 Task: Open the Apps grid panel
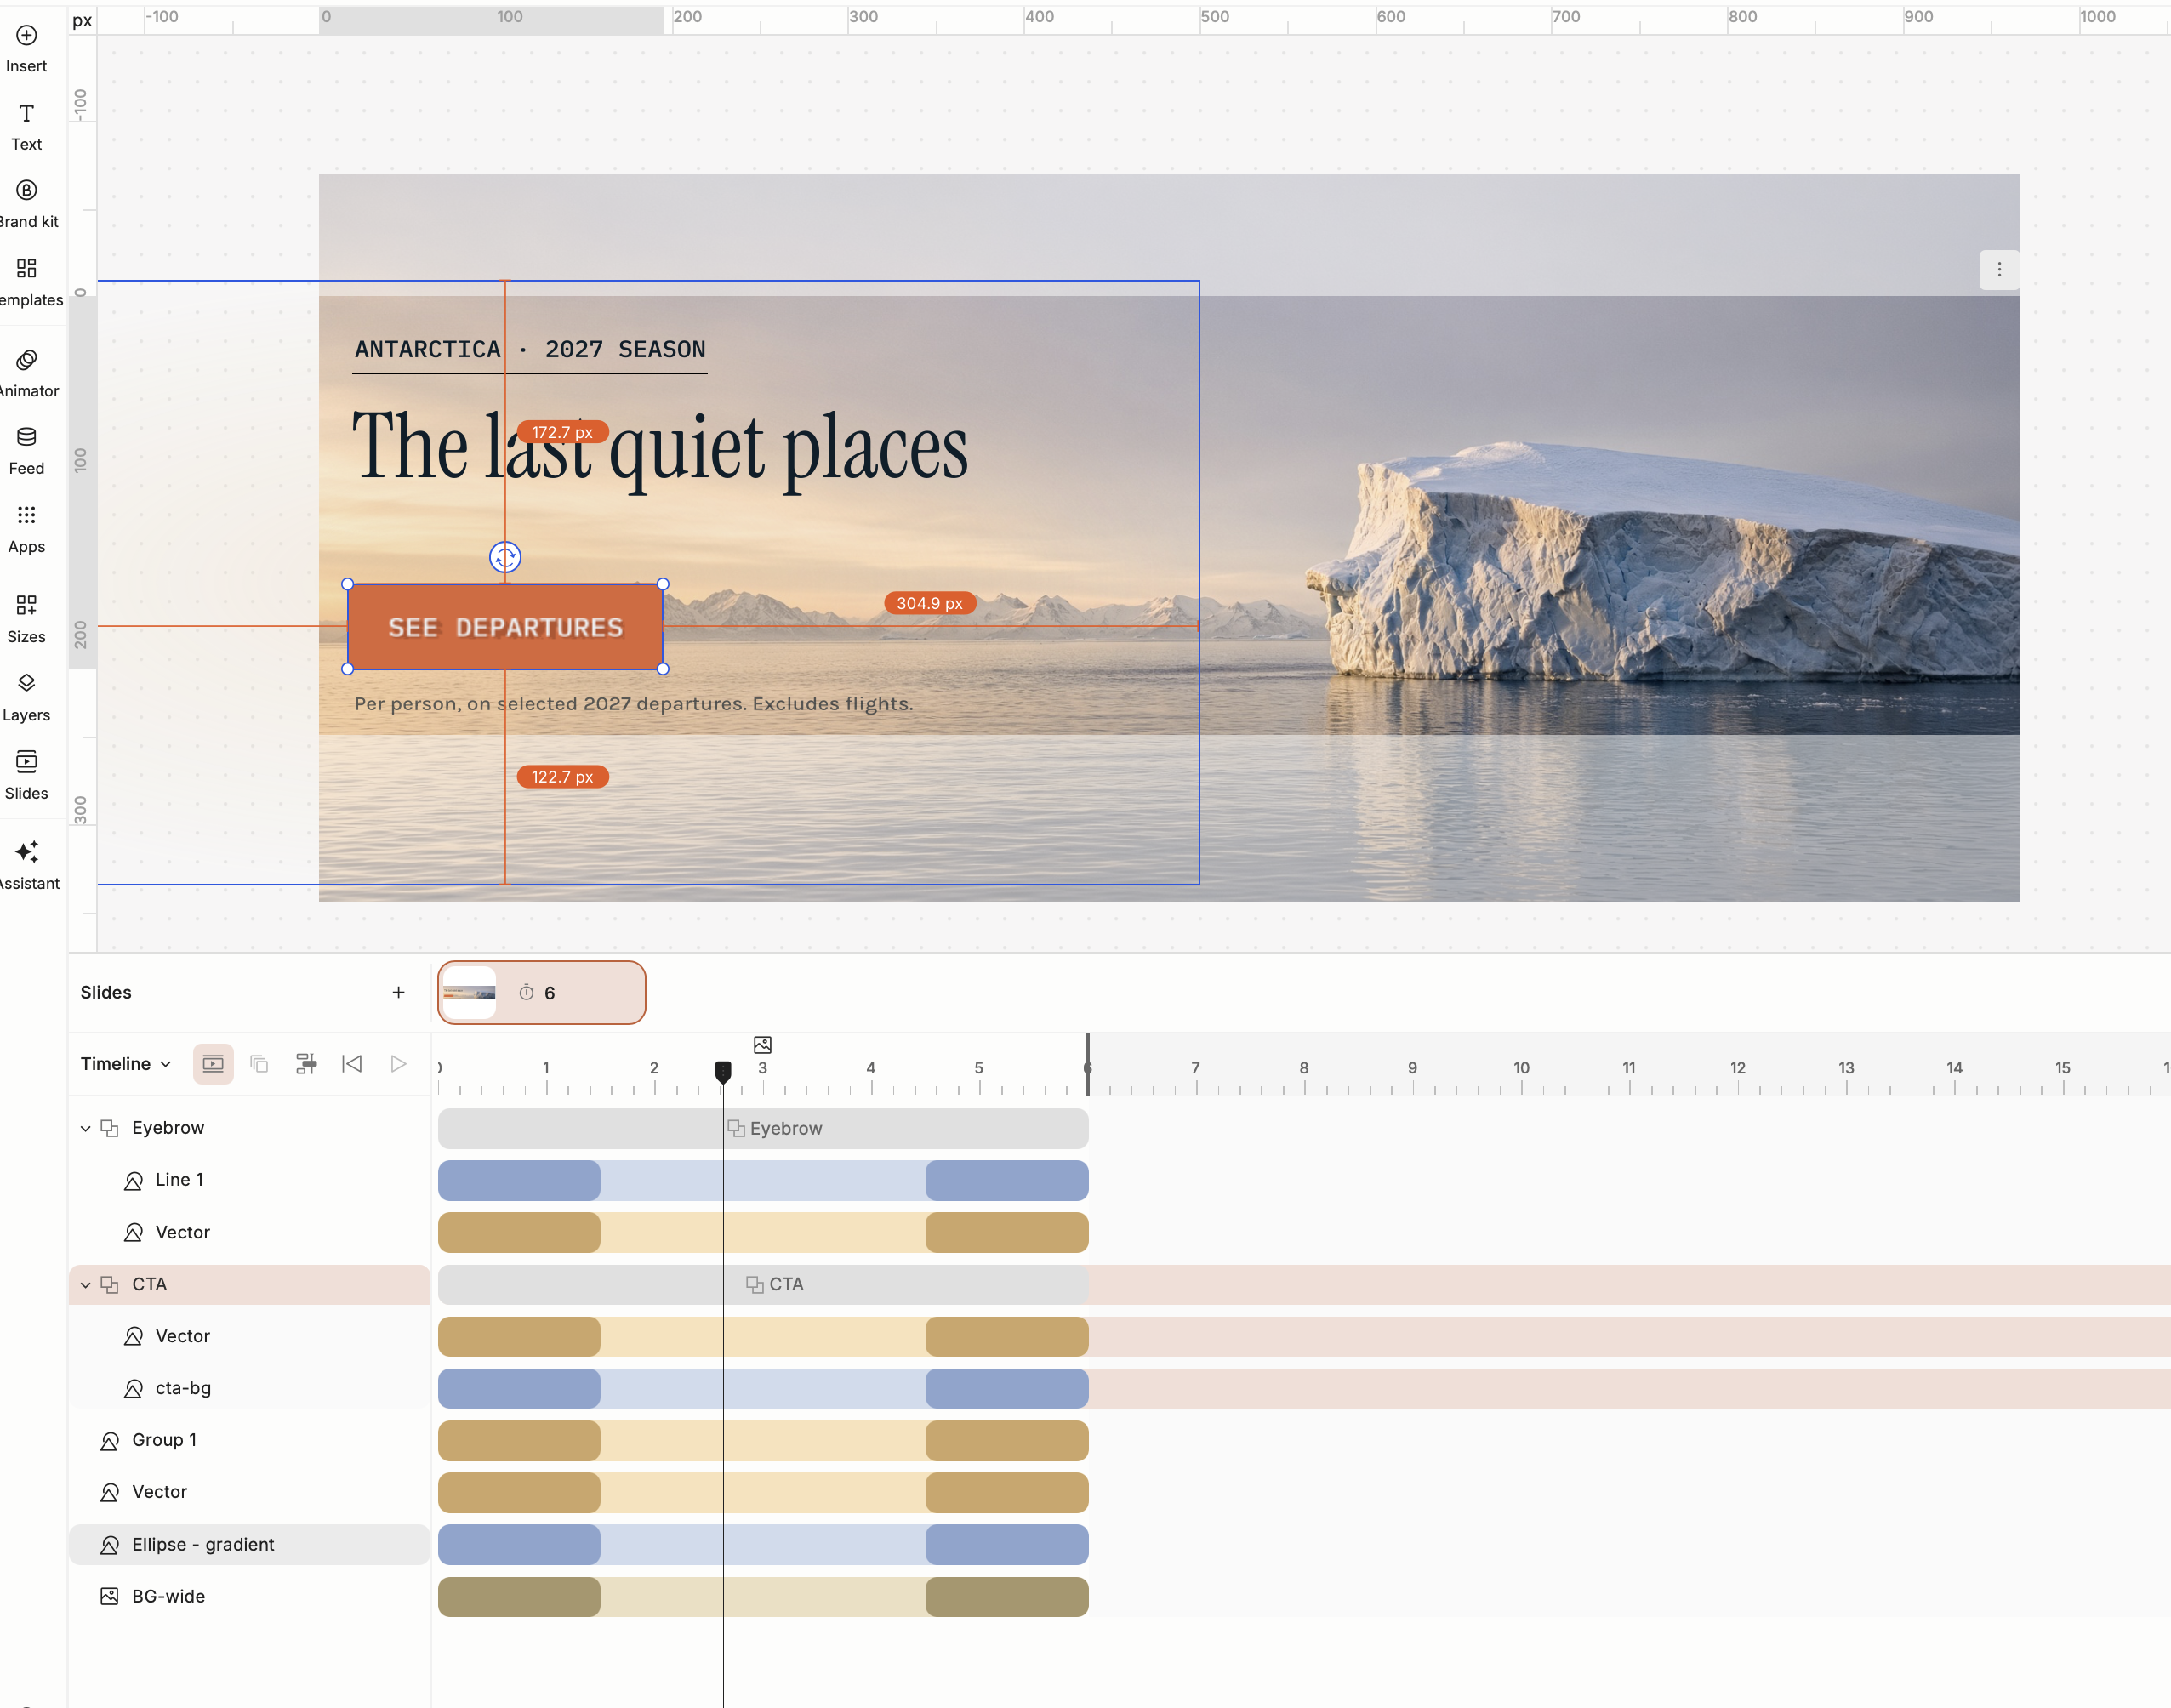(x=27, y=529)
